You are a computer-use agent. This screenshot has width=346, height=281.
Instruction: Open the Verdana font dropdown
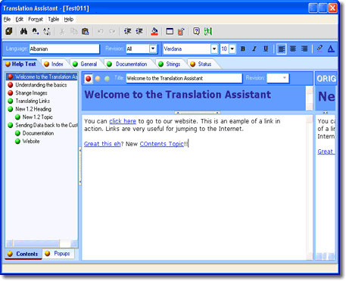[214, 48]
